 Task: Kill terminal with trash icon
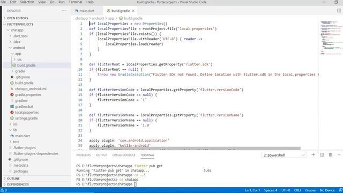[330, 155]
